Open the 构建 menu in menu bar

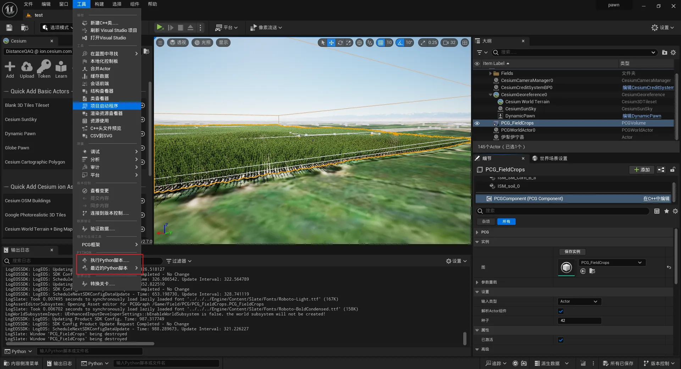point(99,4)
